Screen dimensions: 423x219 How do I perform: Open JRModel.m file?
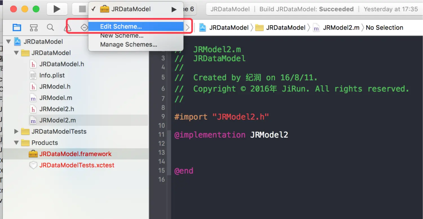(x=56, y=98)
